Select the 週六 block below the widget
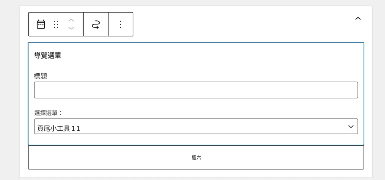 (196, 157)
